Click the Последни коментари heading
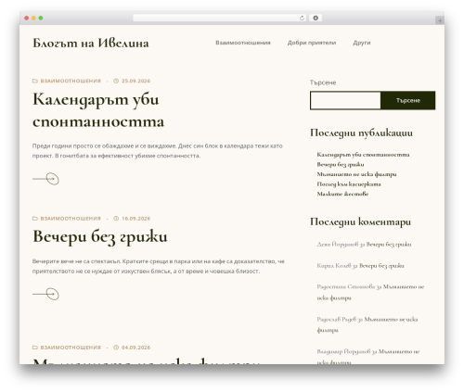The width and height of the screenshot is (464, 392). 360,221
